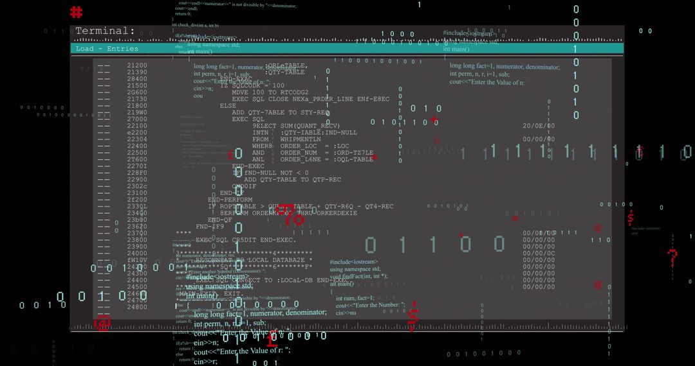Click the "FND-IF9" line

coord(210,226)
